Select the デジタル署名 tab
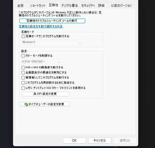 point(69,5)
